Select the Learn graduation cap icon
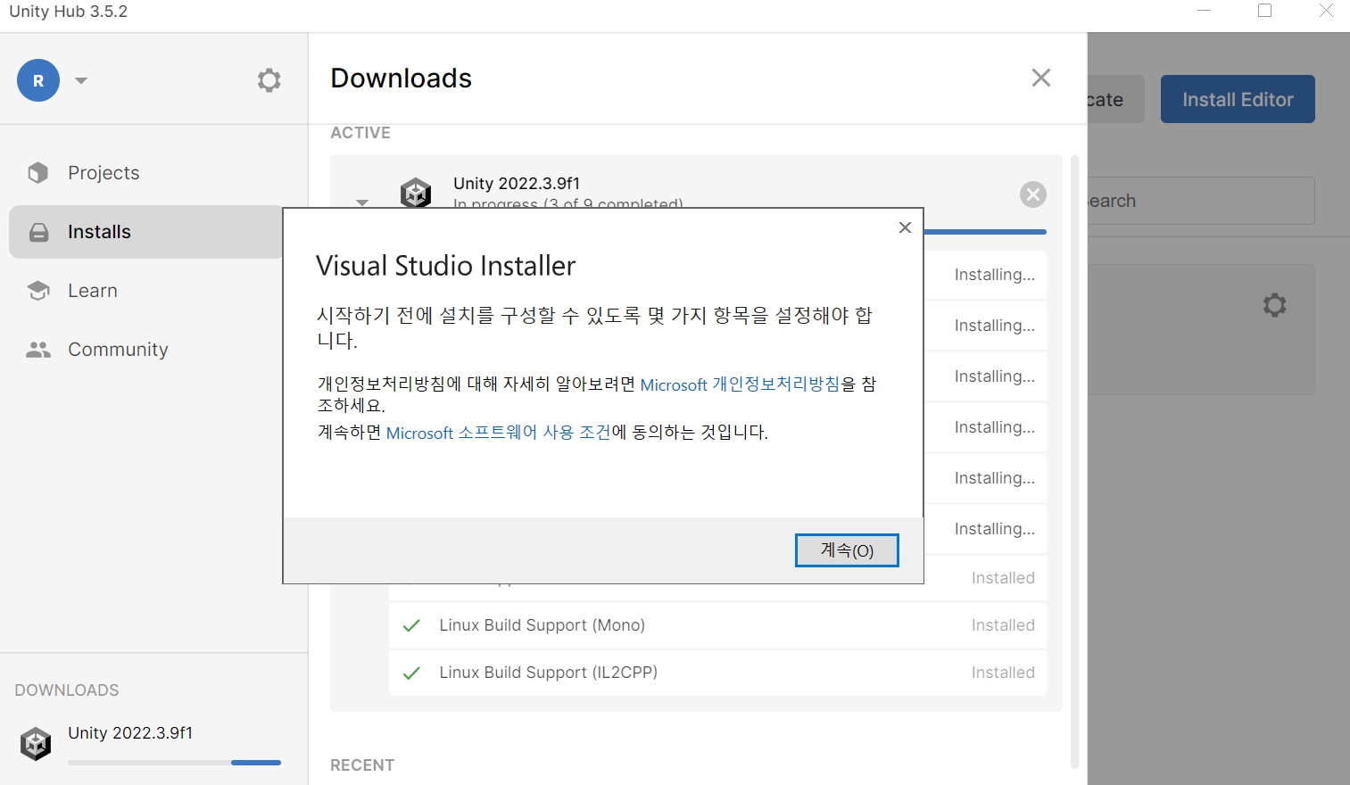Viewport: 1350px width, 785px height. click(38, 291)
